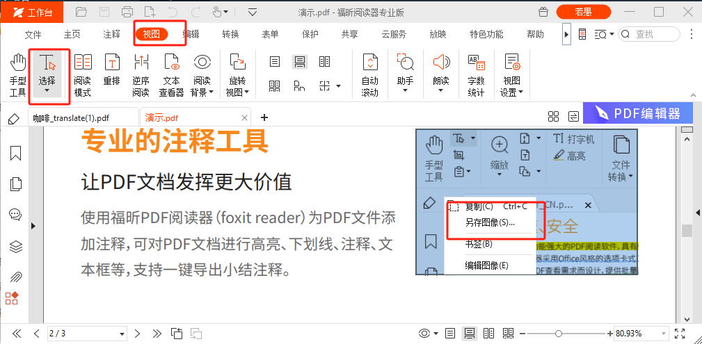Open the Text Viewer (文本查看器)
Image resolution: width=702 pixels, height=344 pixels.
(171, 75)
